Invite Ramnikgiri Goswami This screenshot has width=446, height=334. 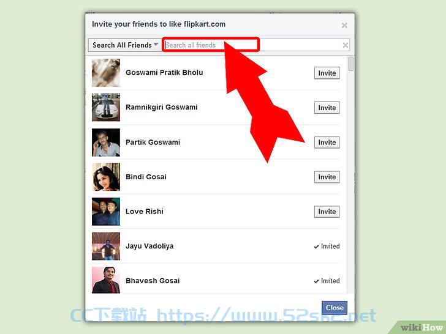click(327, 108)
